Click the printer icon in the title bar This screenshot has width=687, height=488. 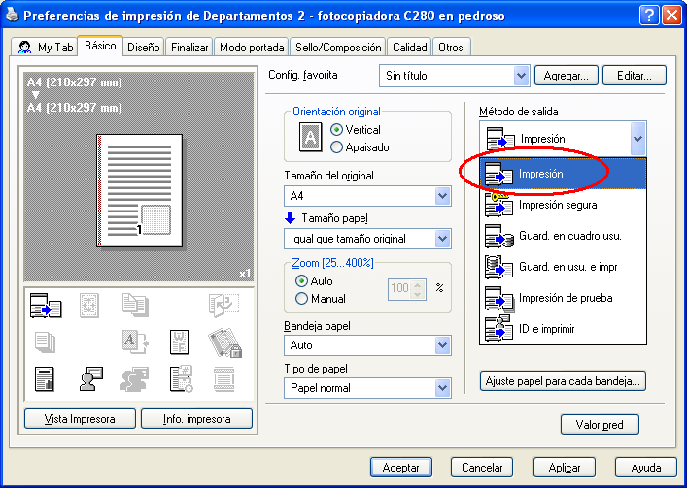[13, 16]
